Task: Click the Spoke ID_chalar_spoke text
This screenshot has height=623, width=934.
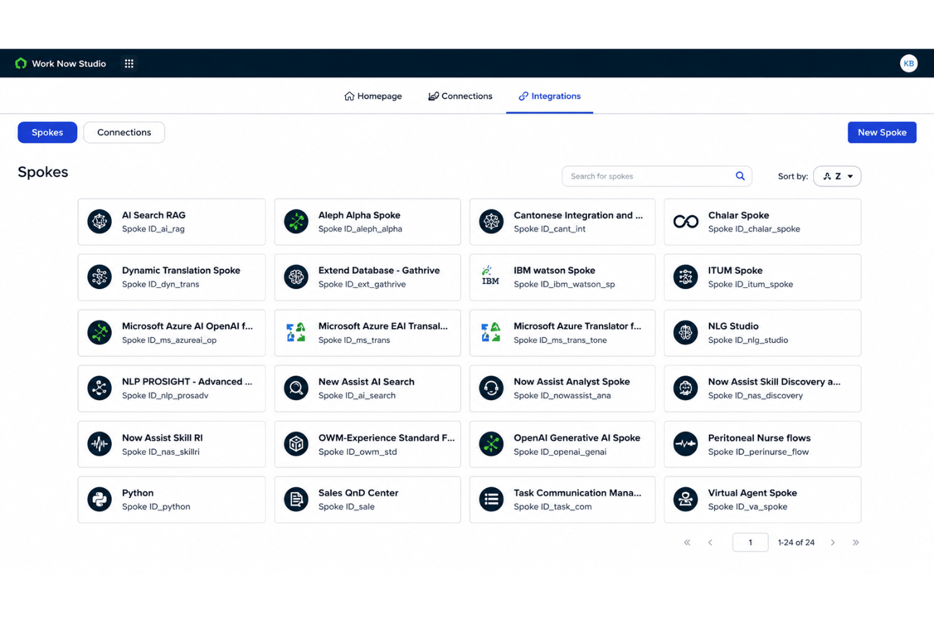Action: (x=754, y=229)
